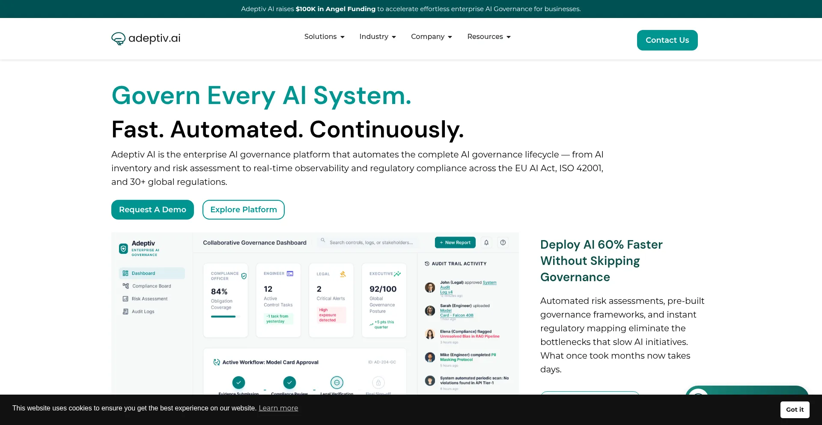The image size is (822, 425).
Task: Click the High exposure detected badge
Action: 331,315
